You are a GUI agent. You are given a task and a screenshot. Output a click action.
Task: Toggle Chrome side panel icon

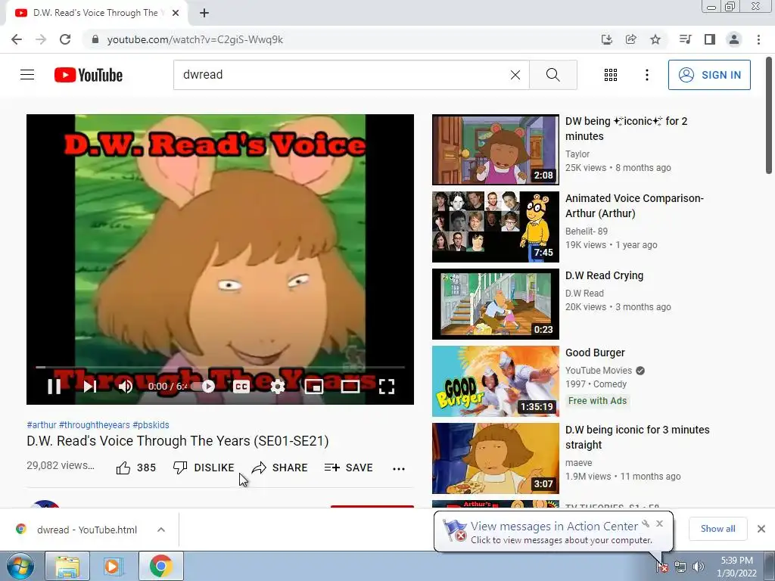710,39
